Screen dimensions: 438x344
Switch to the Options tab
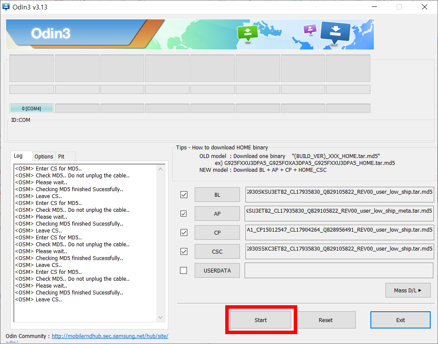(x=43, y=156)
